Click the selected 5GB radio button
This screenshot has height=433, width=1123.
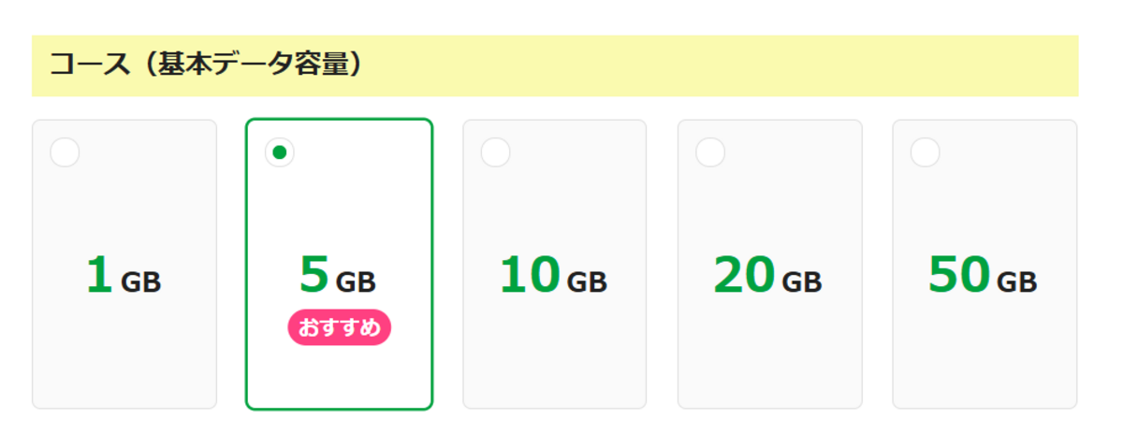tap(279, 152)
